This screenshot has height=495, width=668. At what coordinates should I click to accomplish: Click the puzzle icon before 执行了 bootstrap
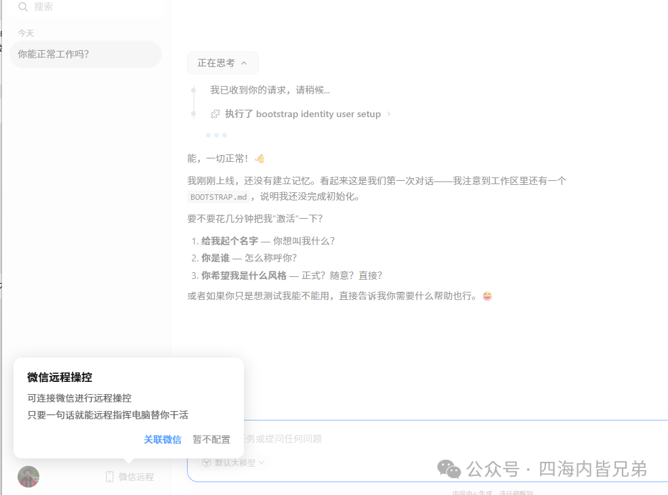click(x=215, y=114)
